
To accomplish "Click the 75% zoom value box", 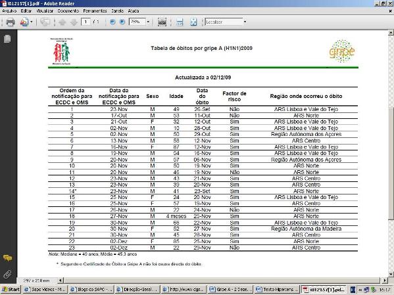I will (137, 22).
